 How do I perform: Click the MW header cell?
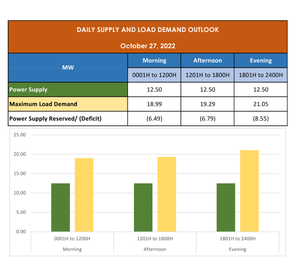coord(68,68)
